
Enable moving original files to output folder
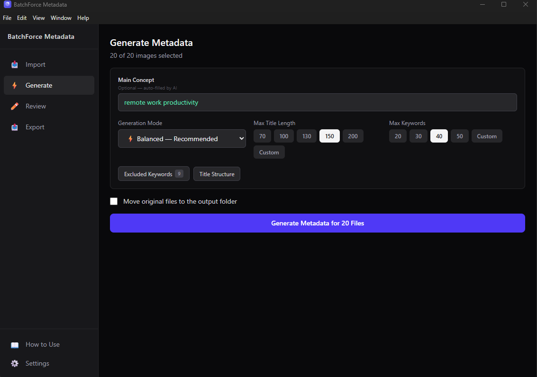tap(114, 201)
